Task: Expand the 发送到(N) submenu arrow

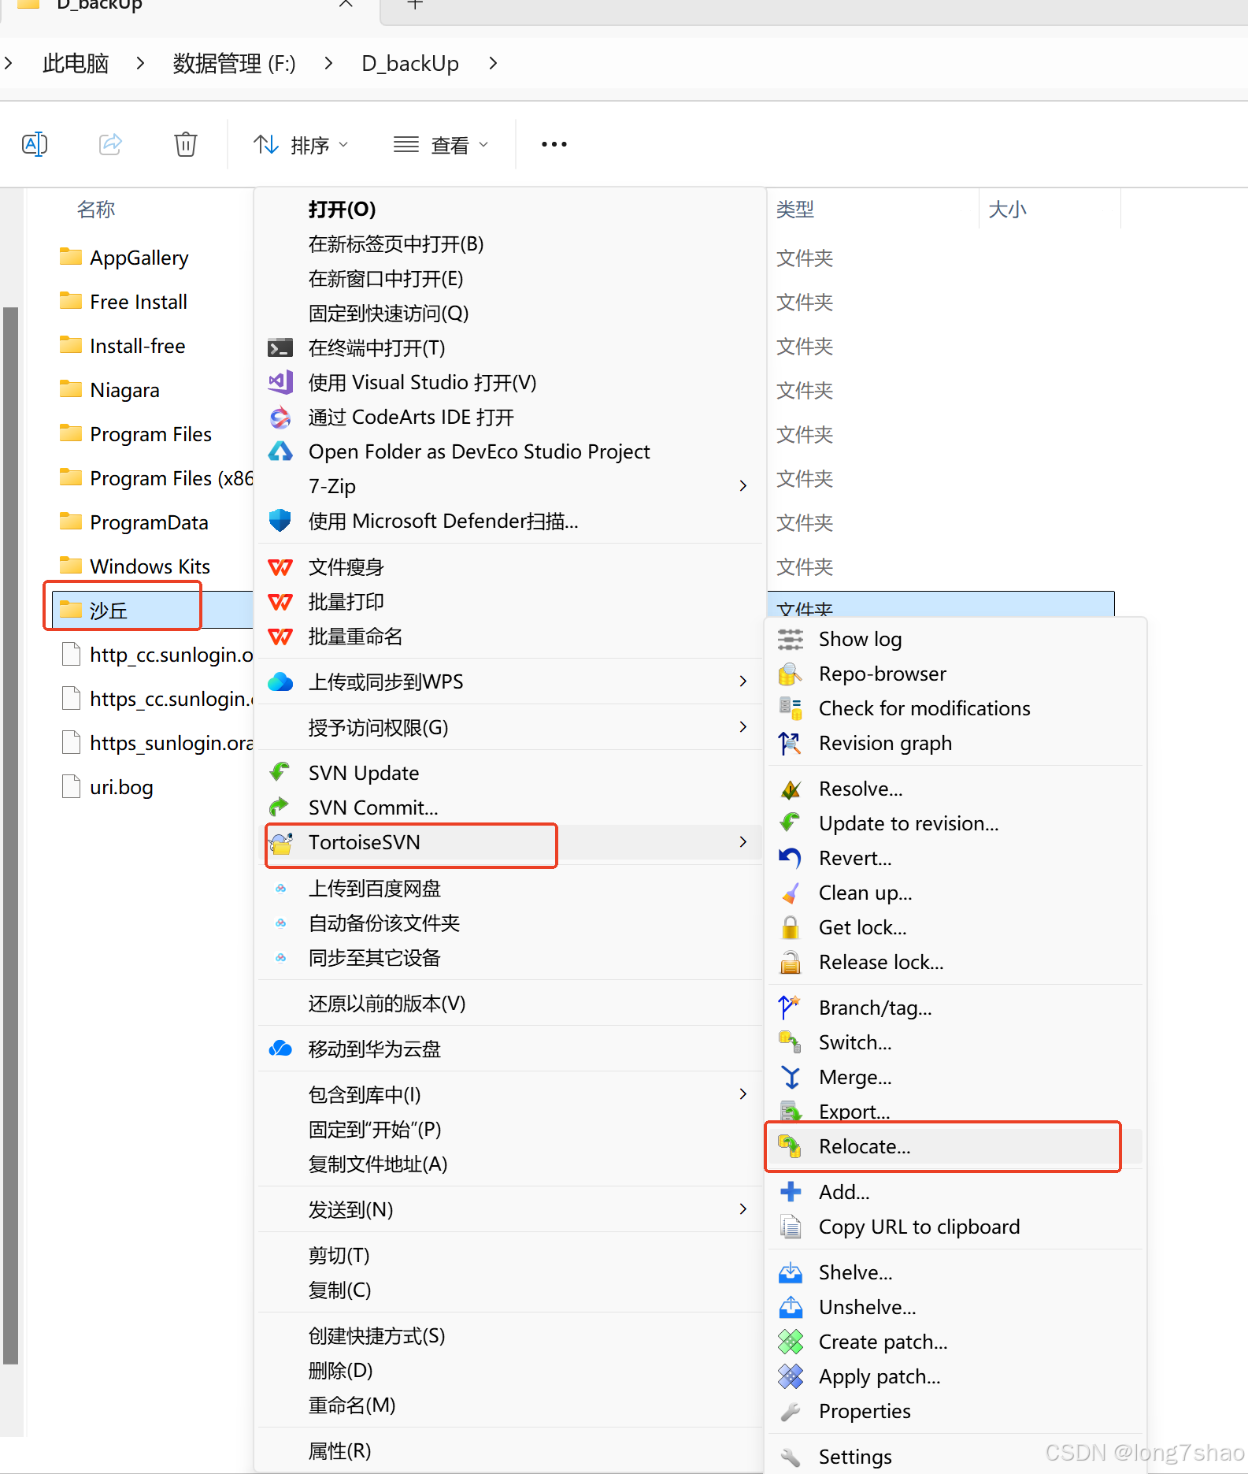Action: point(743,1209)
